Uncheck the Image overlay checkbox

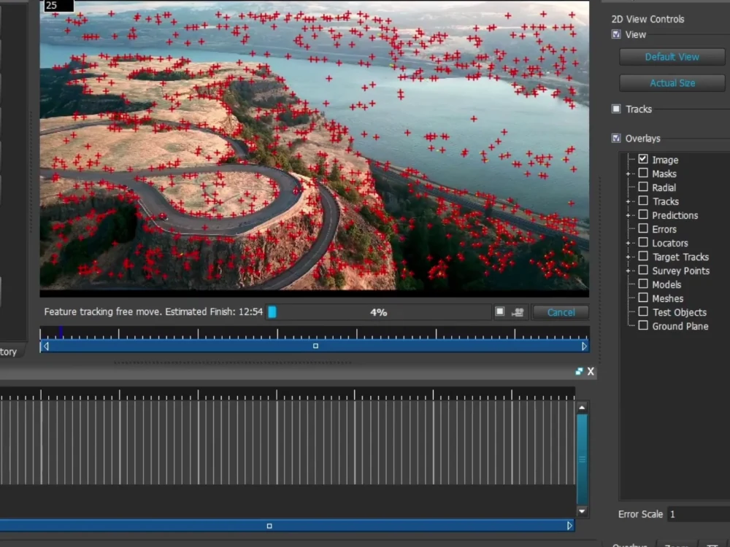click(x=643, y=159)
